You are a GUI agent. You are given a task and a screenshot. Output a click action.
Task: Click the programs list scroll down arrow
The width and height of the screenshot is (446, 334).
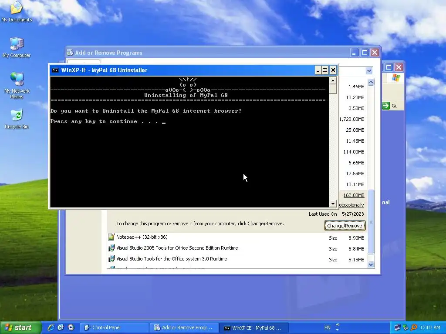(371, 264)
